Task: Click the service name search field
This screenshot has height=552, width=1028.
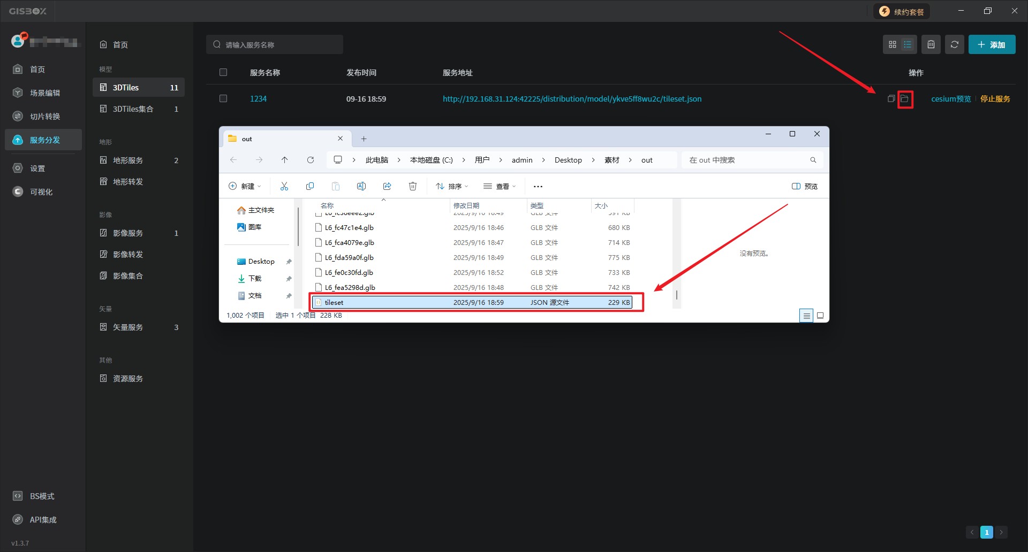Action: tap(275, 45)
